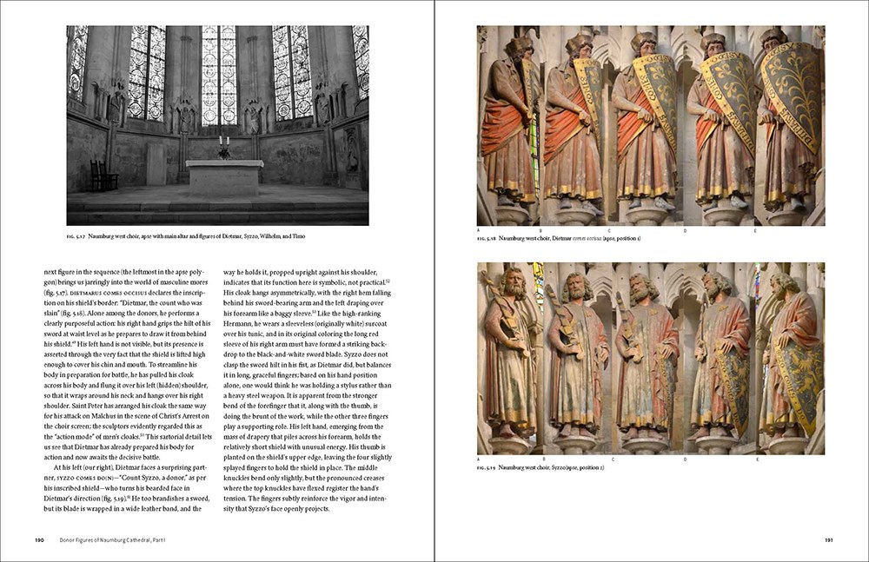Open the black-and-white apse photo with the altar
This screenshot has height=562, width=869.
coord(217,125)
